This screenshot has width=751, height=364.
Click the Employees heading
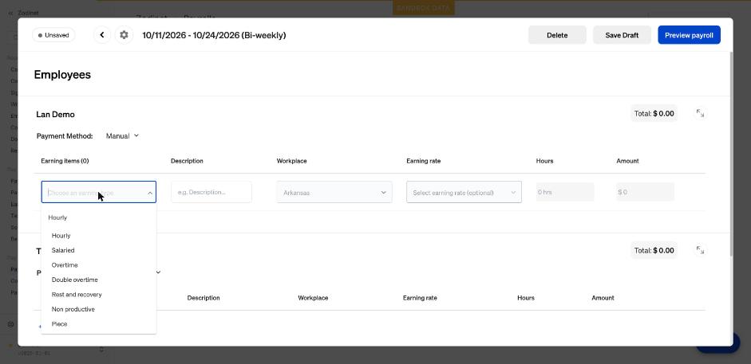click(x=62, y=75)
